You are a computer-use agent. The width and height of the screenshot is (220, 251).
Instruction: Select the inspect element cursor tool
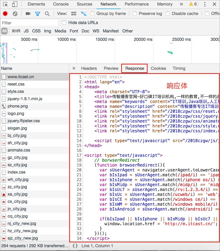(x=5, y=4)
